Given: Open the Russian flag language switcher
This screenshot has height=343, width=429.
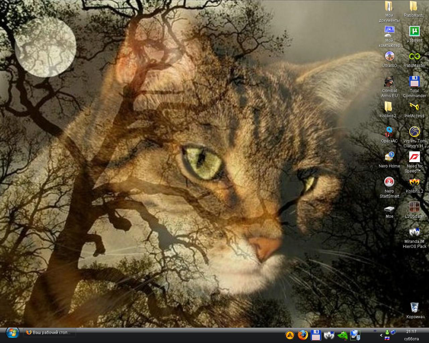Looking at the screenshot, I should pyautogui.click(x=387, y=339).
